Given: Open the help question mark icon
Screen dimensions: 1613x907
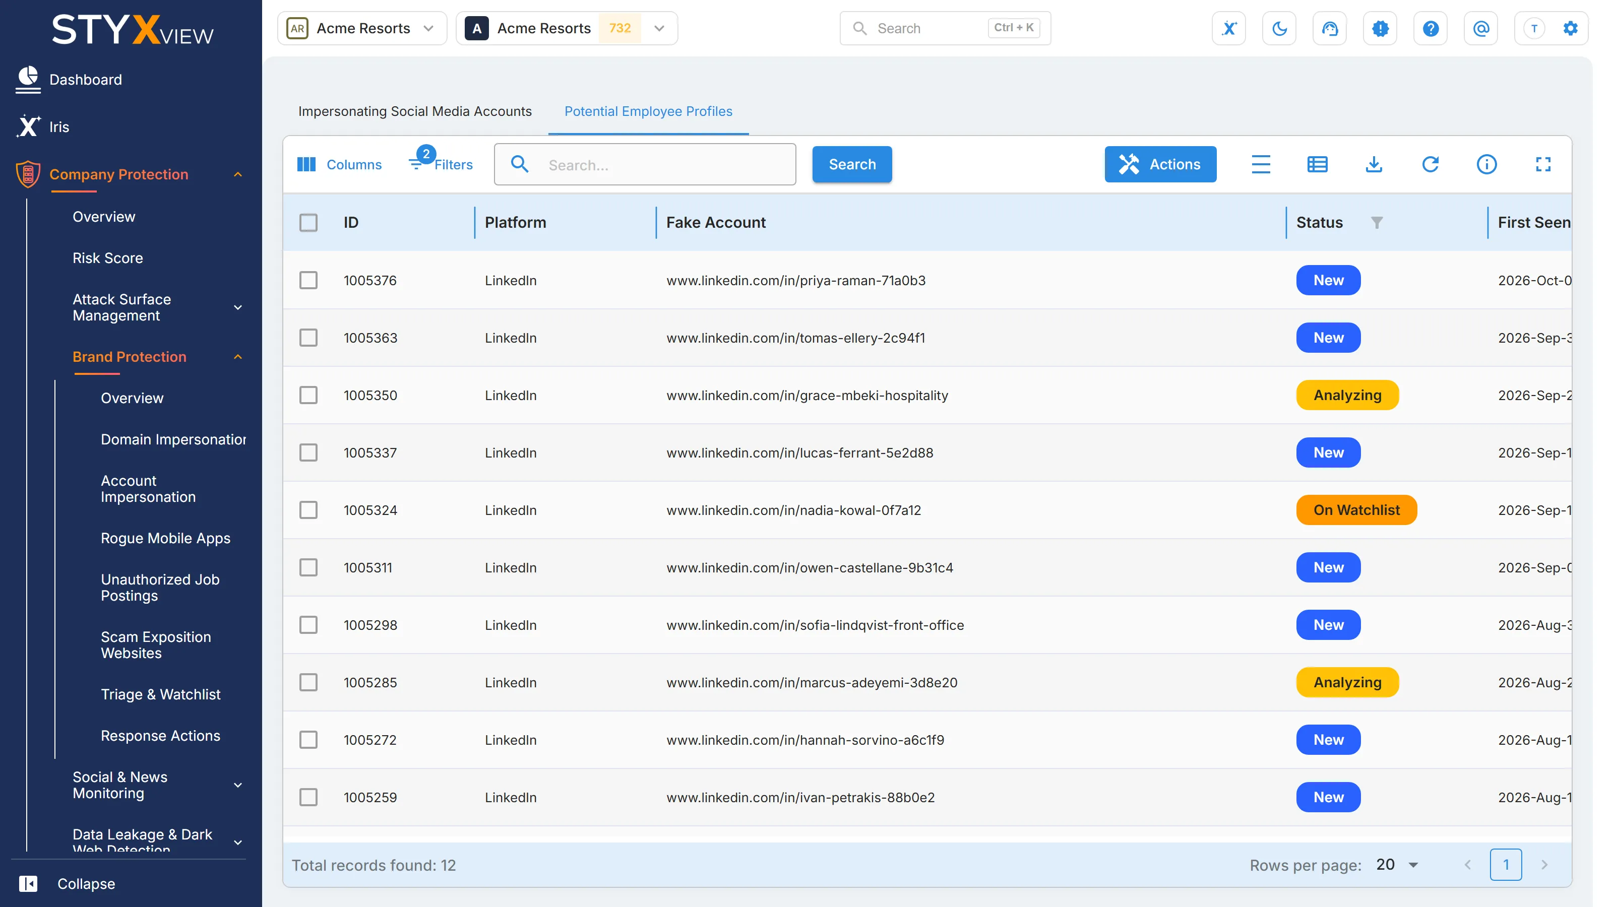Looking at the screenshot, I should coord(1430,28).
